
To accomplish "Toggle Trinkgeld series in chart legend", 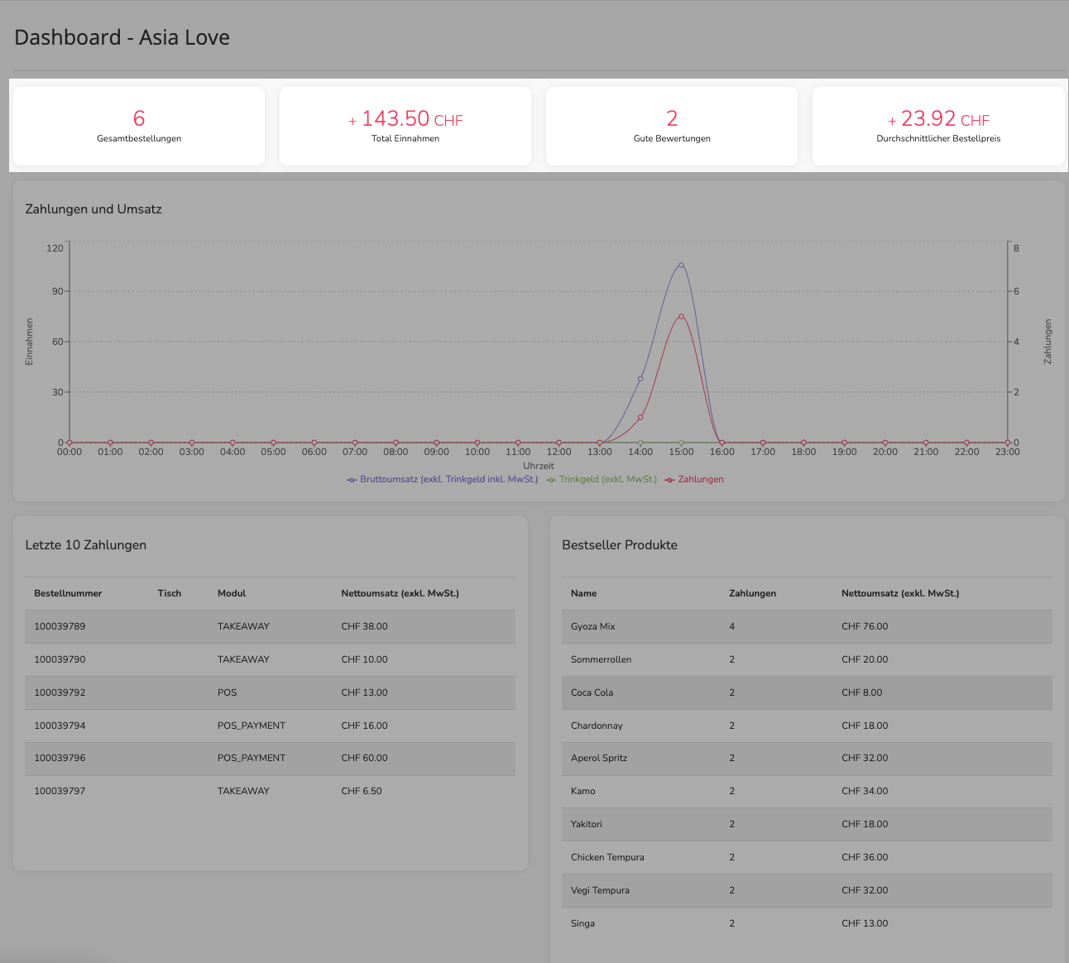I will click(x=602, y=480).
